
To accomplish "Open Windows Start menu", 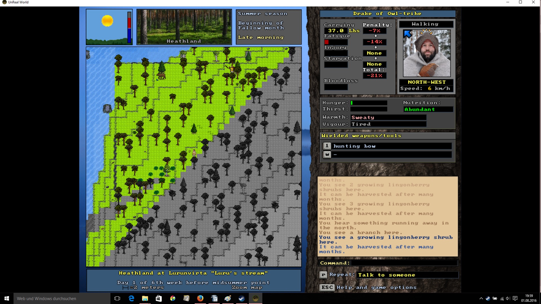I will coord(7,298).
